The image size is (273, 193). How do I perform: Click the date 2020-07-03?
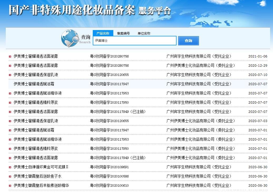coord(258,121)
